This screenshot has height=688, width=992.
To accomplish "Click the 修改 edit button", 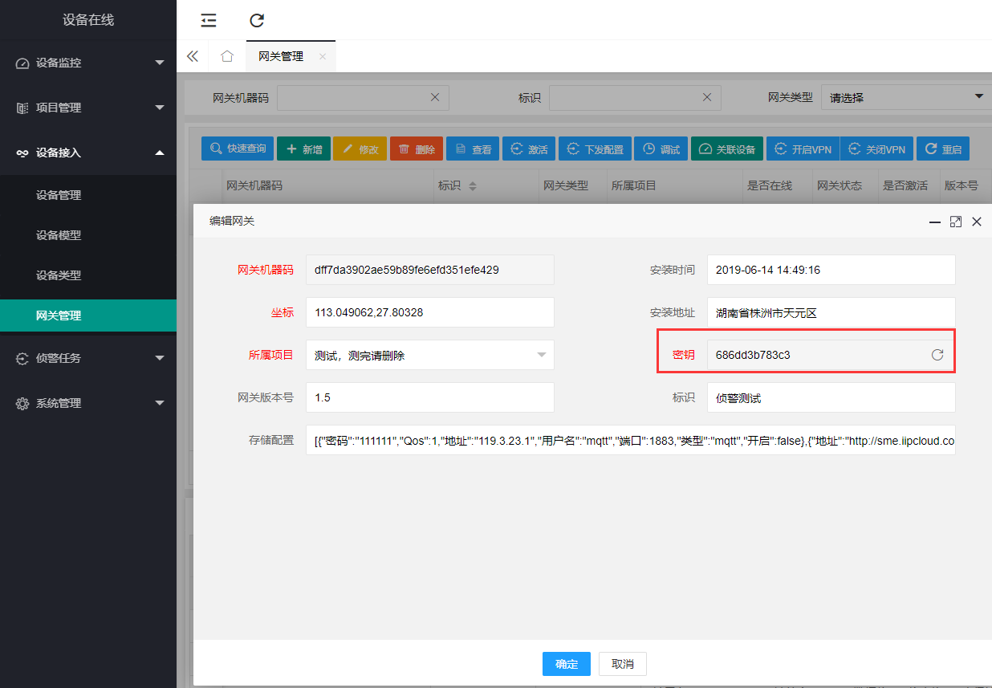I will coord(360,149).
